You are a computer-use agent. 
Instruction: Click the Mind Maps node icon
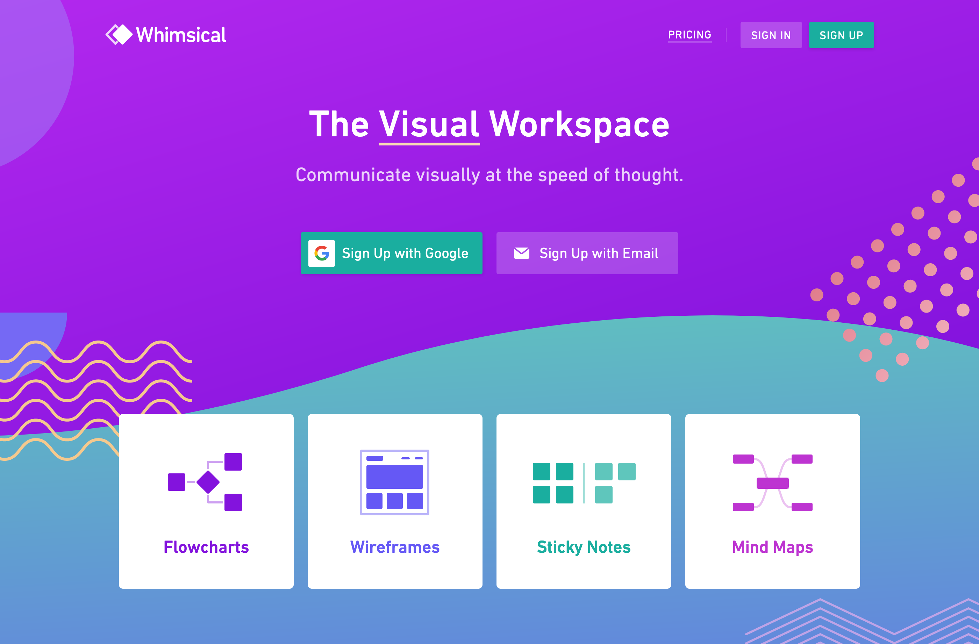[772, 482]
